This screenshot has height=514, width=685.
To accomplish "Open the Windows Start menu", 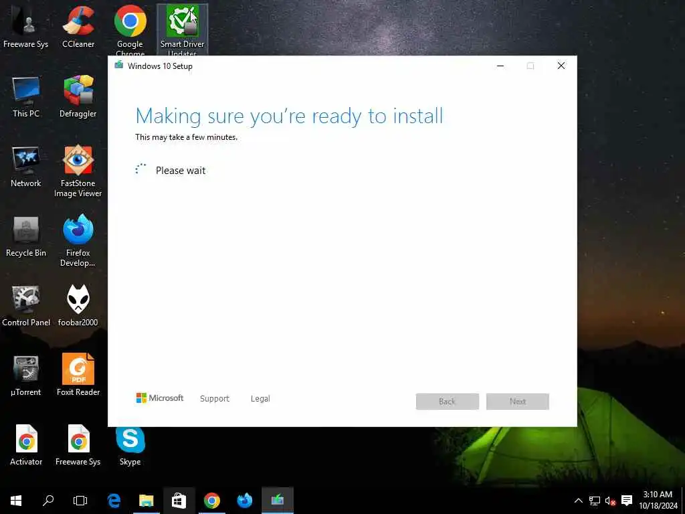I will [x=16, y=501].
